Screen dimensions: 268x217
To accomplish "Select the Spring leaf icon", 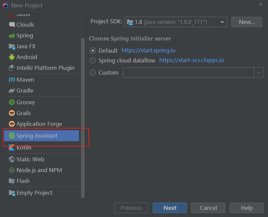I will (x=12, y=35).
